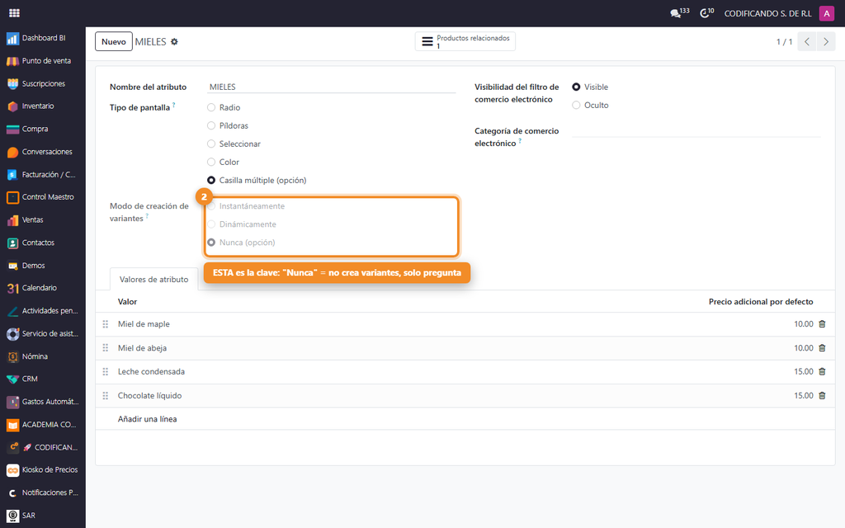The height and width of the screenshot is (528, 845).
Task: Select the Píldoras display type
Action: pyautogui.click(x=211, y=125)
